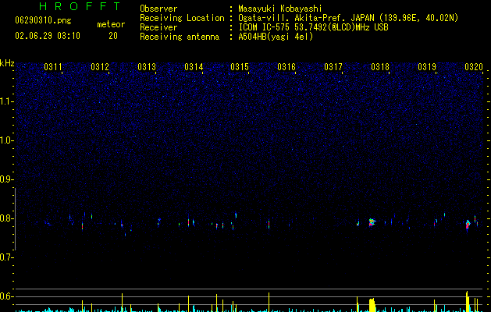The height and width of the screenshot is (312, 491).
Task: Select the file name 06290310.png
Action: [x=43, y=20]
